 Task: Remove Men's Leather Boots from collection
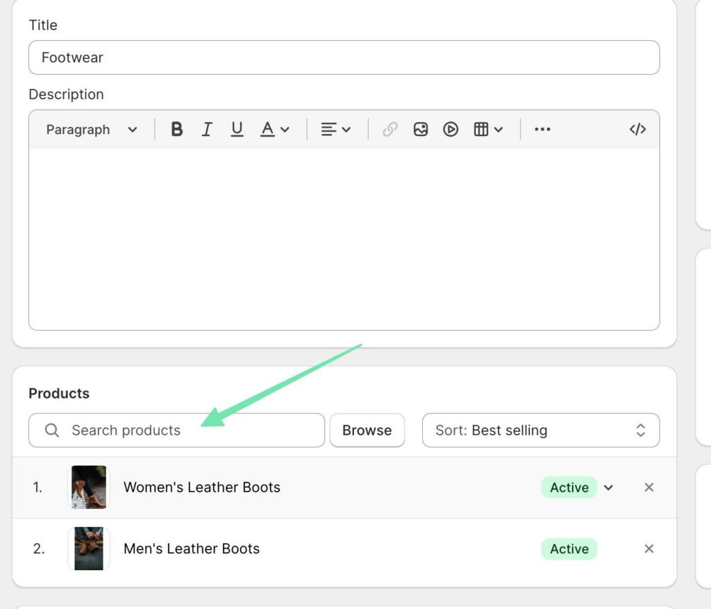[x=649, y=549]
